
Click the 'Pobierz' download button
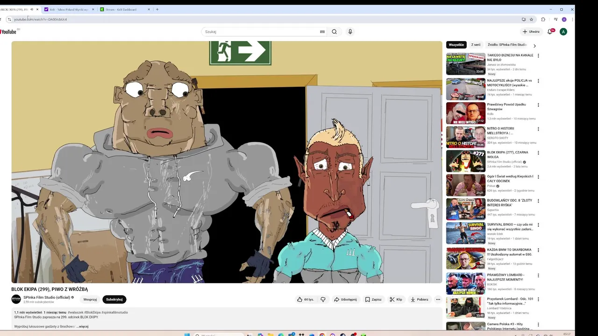click(x=419, y=300)
